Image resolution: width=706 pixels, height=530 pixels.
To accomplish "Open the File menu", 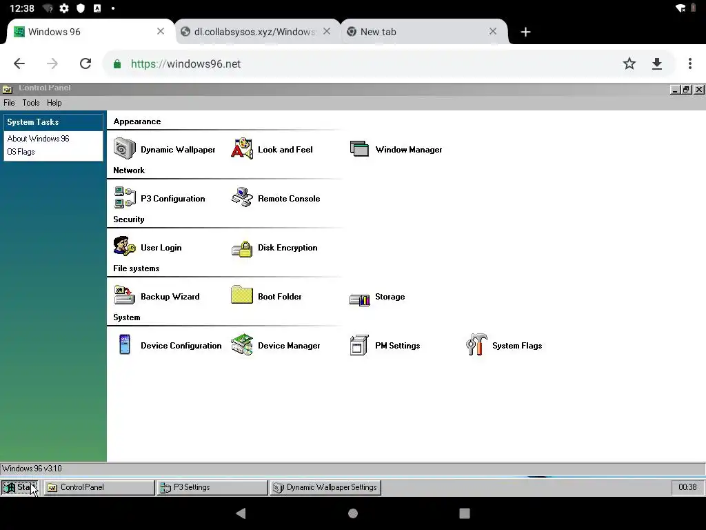I will pos(9,103).
